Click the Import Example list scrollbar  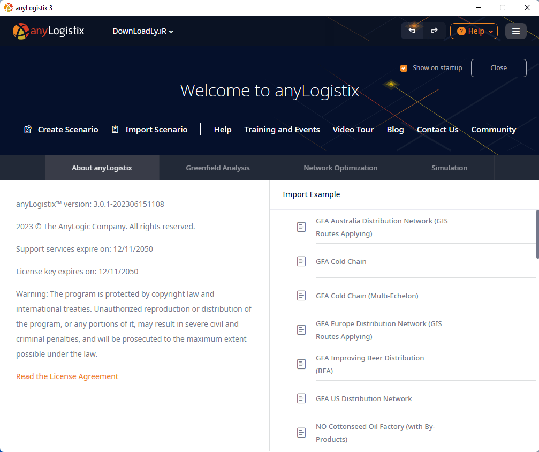click(x=537, y=234)
